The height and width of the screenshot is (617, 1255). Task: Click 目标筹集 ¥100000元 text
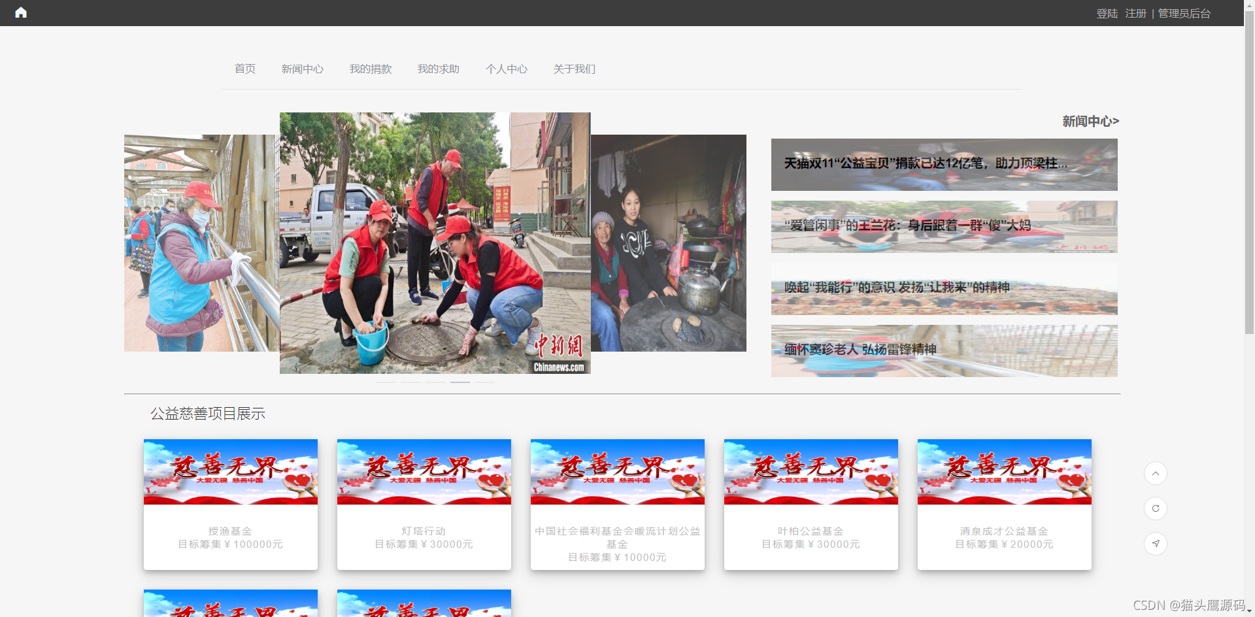[231, 544]
